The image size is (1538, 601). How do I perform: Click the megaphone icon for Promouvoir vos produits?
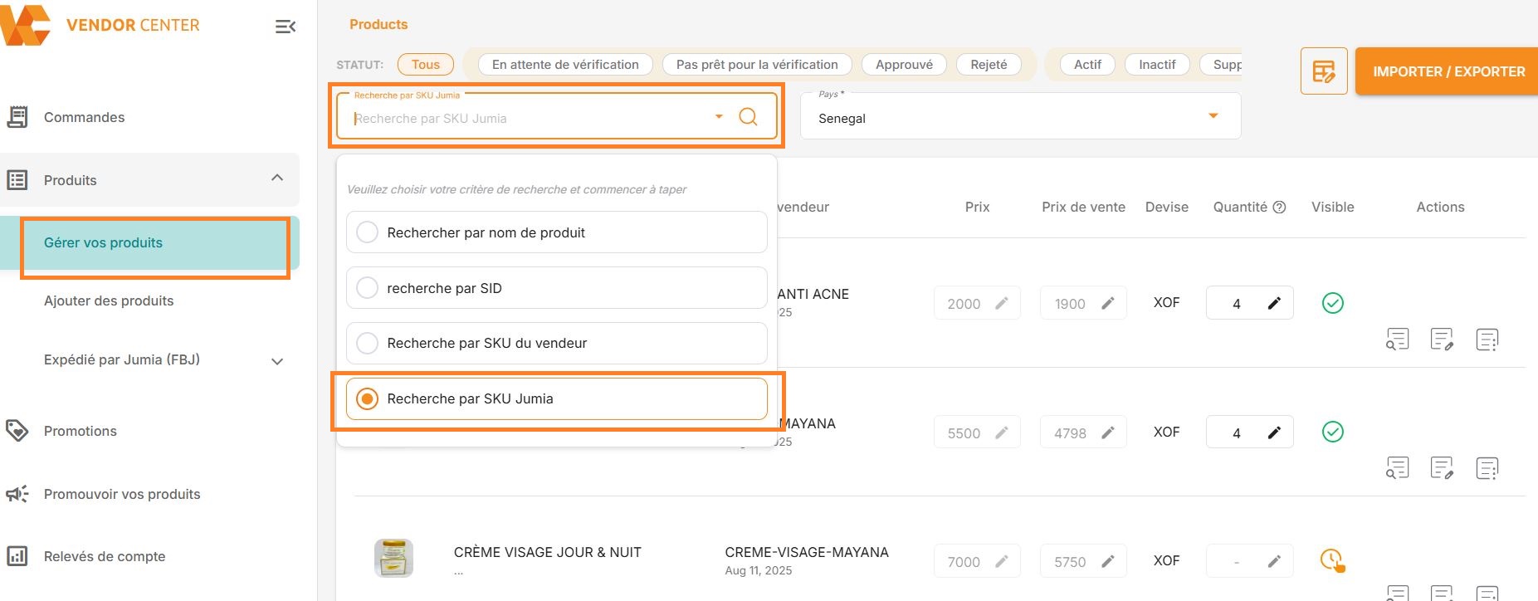click(x=17, y=494)
